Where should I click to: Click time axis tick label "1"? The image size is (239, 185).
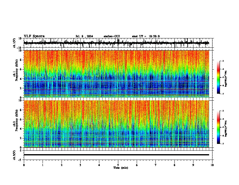[x=43, y=165]
